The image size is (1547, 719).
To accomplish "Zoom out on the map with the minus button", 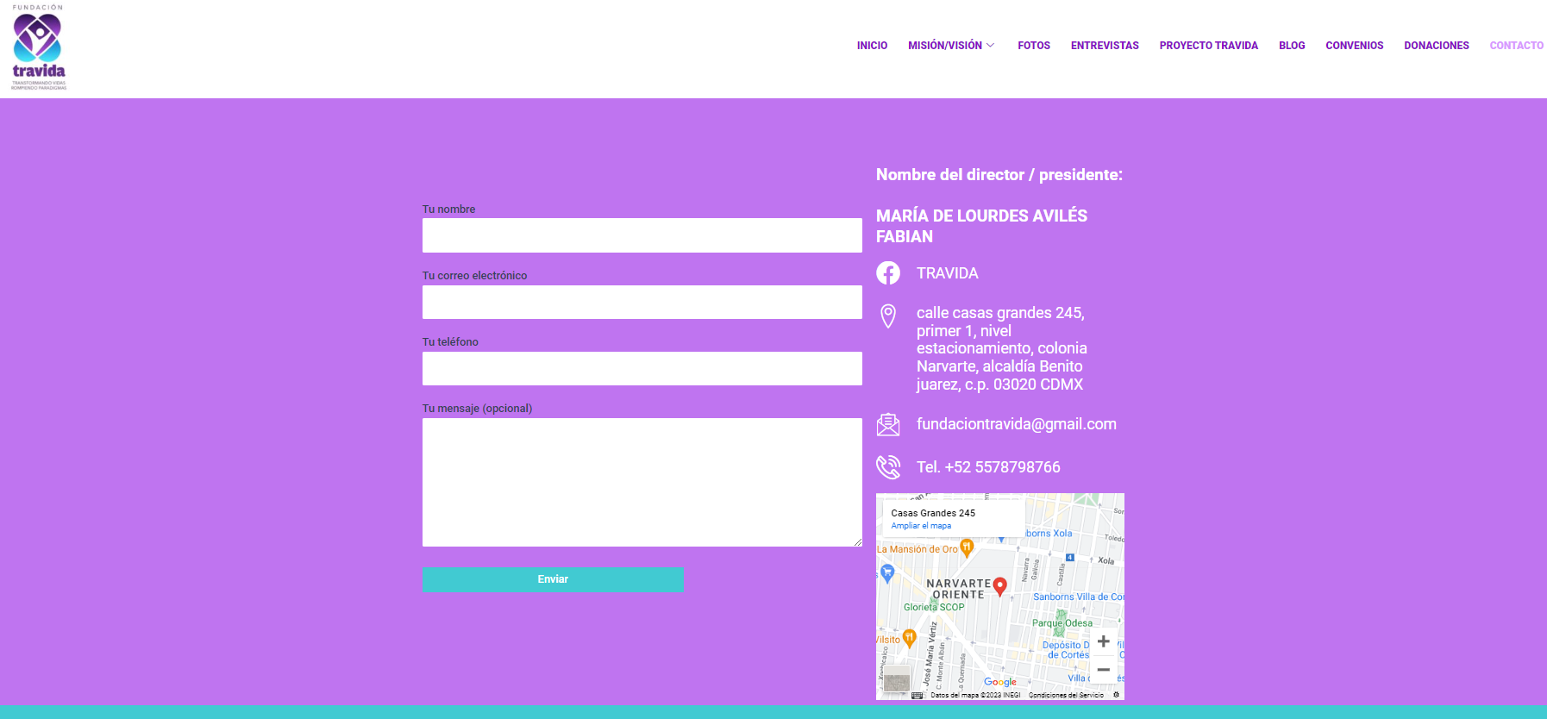I will [x=1103, y=670].
